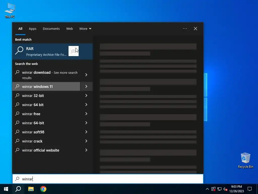Expand chevron for winrar crack
The image size is (258, 194).
tap(86, 141)
